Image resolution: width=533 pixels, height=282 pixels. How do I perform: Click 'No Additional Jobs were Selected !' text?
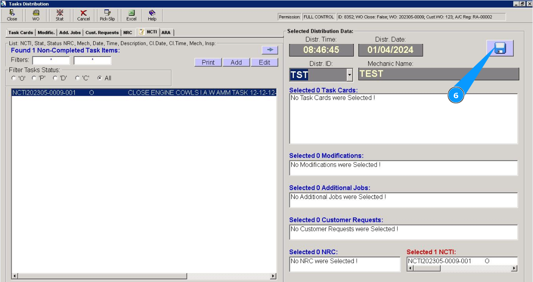(338, 197)
